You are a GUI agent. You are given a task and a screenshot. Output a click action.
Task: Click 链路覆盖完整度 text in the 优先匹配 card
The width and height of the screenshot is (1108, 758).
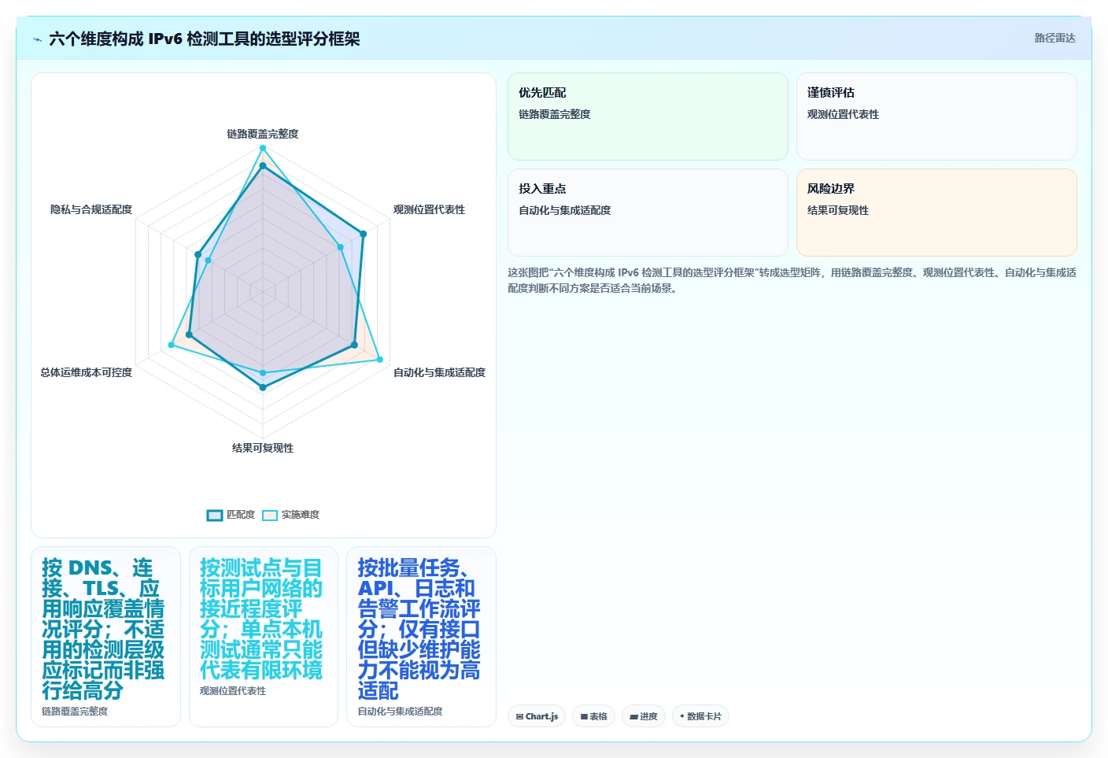point(555,114)
